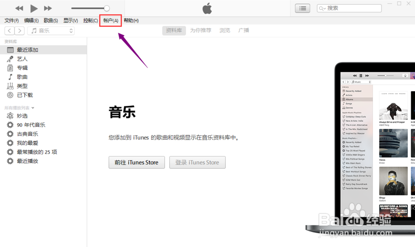
Task: Select the 妙选 (Genius) playlist
Action: coord(22,116)
